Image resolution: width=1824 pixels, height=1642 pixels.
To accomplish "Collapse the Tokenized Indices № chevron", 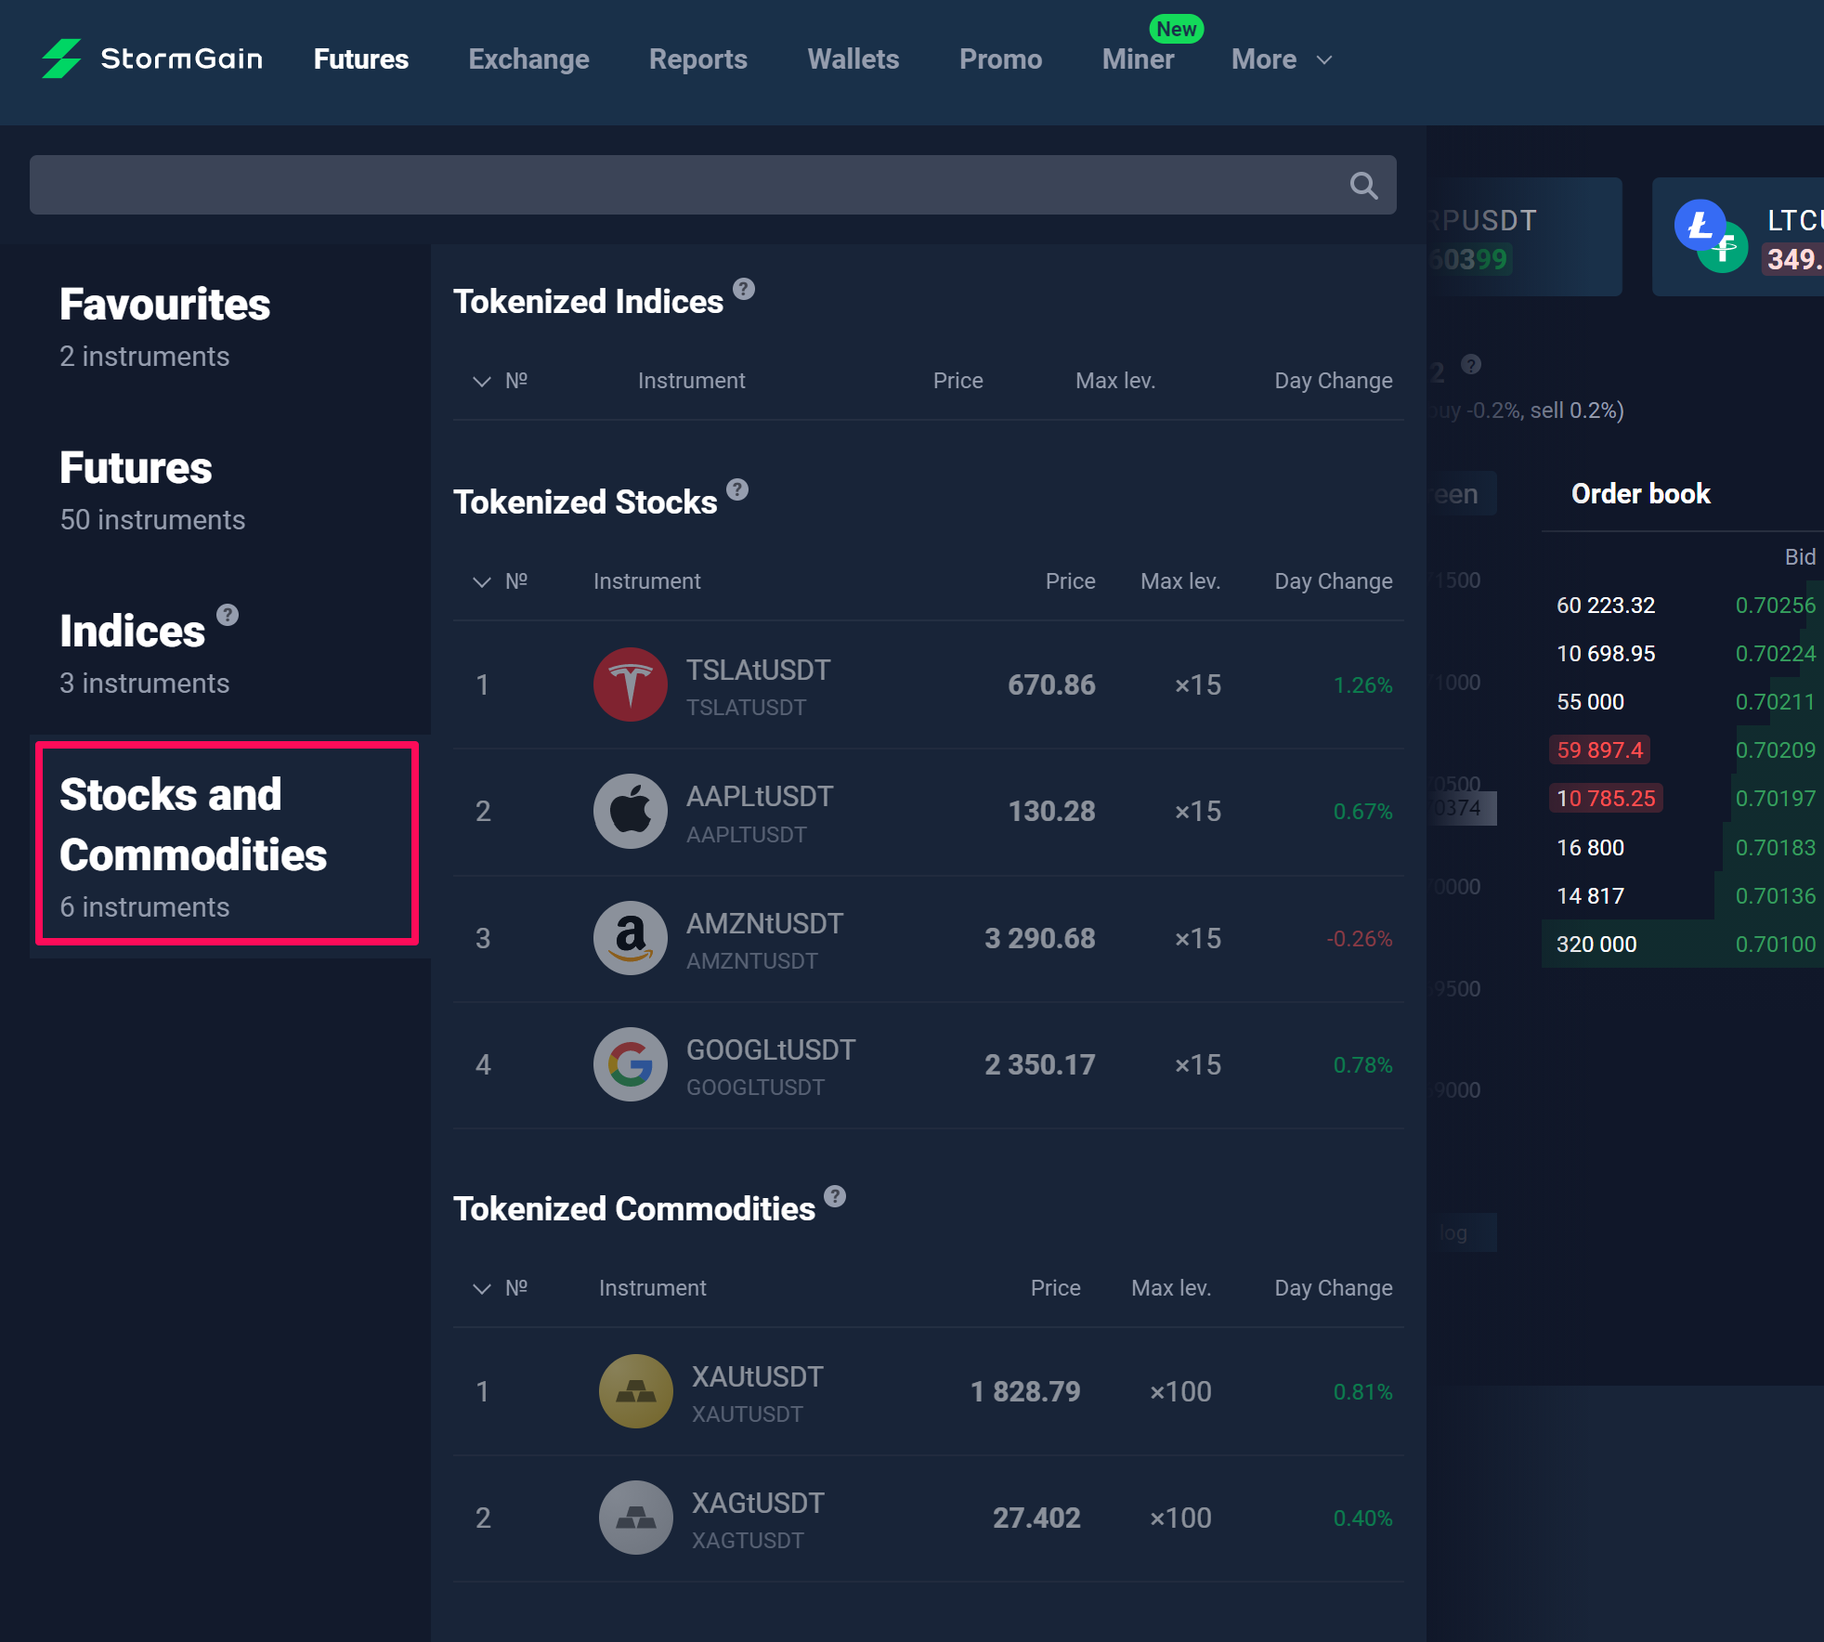I will coord(481,382).
